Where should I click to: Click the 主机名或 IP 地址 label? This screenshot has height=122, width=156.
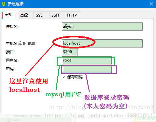pos(21,44)
